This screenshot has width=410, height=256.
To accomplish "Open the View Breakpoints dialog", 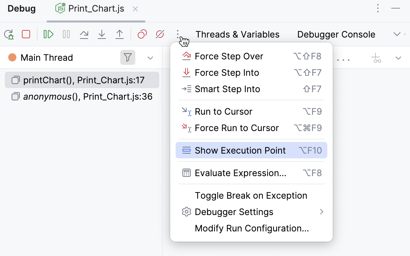I will coord(142,34).
